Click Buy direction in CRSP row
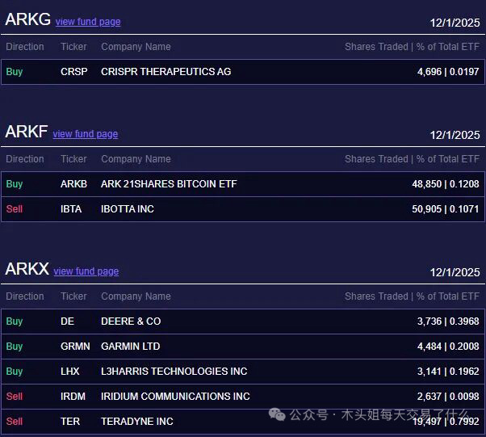 click(x=15, y=72)
